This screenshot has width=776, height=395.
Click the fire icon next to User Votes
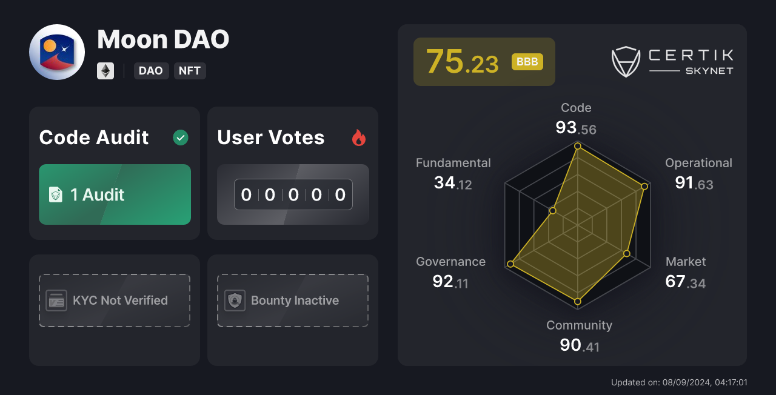(x=359, y=138)
